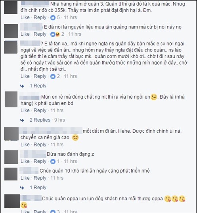Click reply arrow icon under 'Chúc quán 10 khó' comment
The image size is (197, 213).
(22, 188)
